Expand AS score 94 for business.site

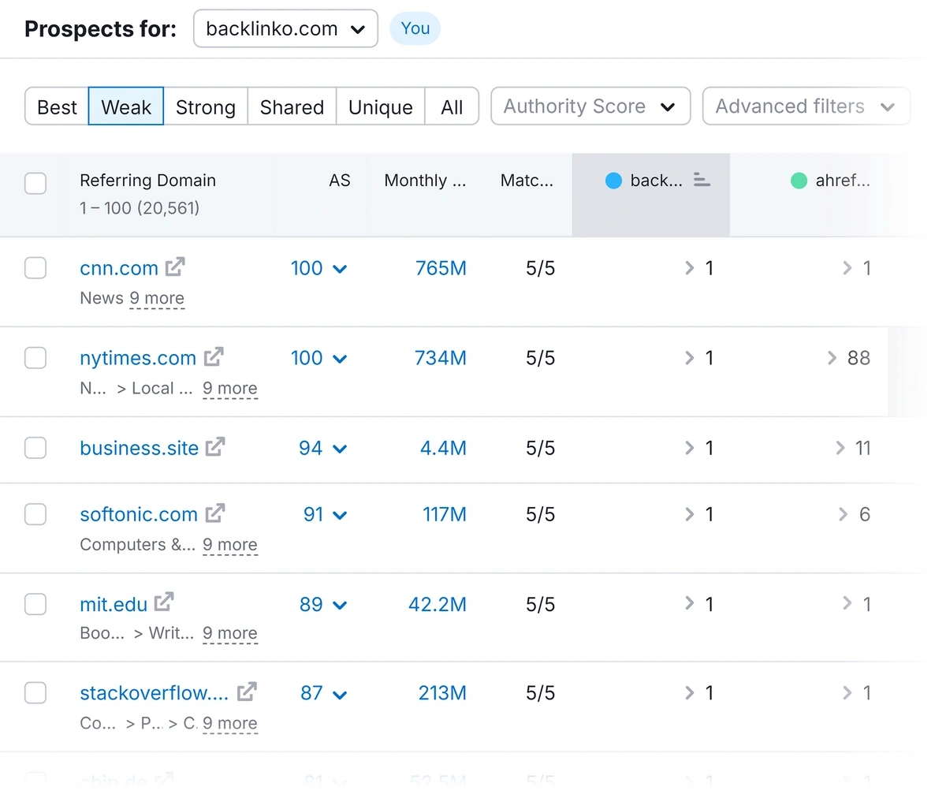point(322,448)
